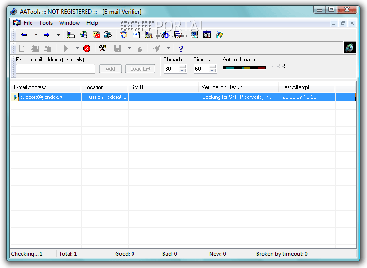Image resolution: width=367 pixels, height=268 pixels.
Task: Click the Copy pages icon
Action: point(47,48)
